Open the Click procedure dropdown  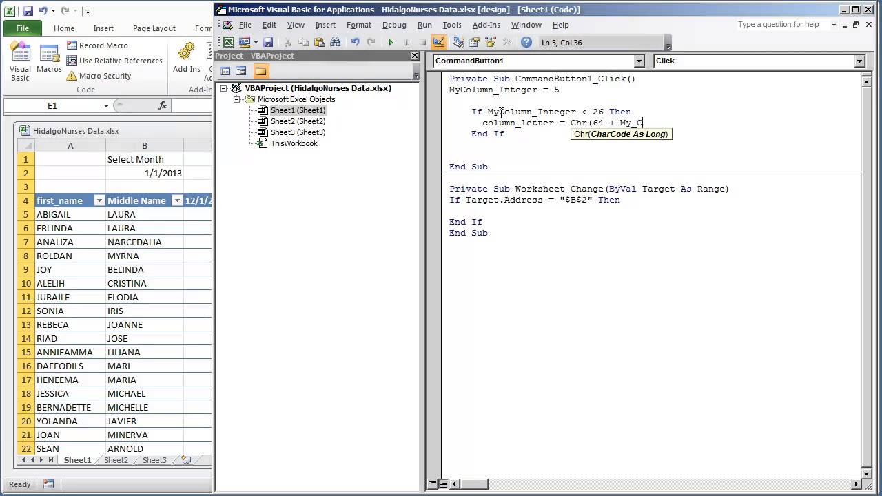click(859, 61)
